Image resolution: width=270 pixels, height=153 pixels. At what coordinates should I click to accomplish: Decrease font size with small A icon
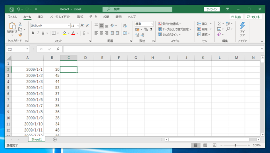(87, 26)
